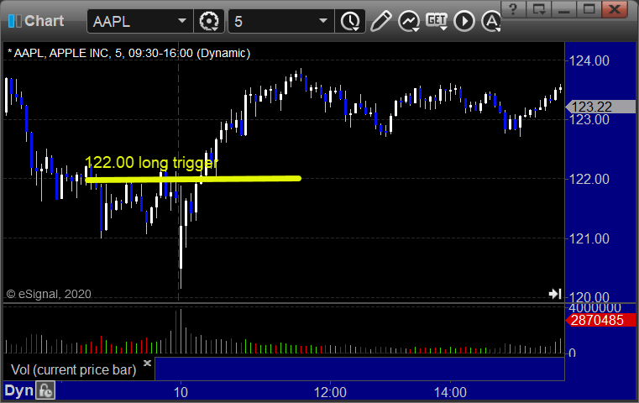Minimize the chart window
Image resolution: width=639 pixels, height=403 pixels.
564,9
